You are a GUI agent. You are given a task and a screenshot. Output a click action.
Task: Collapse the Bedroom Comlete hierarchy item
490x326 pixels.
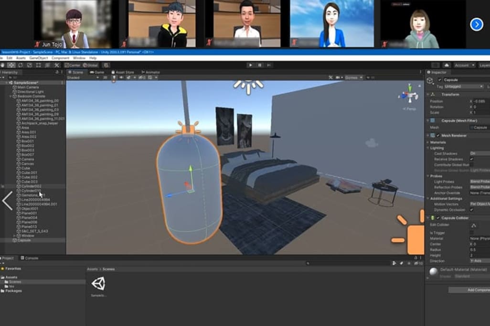pyautogui.click(x=11, y=96)
